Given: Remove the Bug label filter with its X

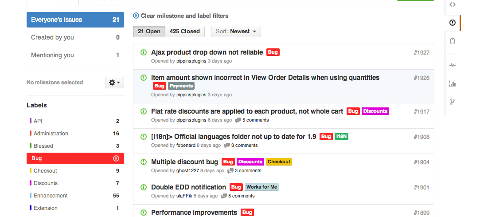Looking at the screenshot, I should click(116, 158).
